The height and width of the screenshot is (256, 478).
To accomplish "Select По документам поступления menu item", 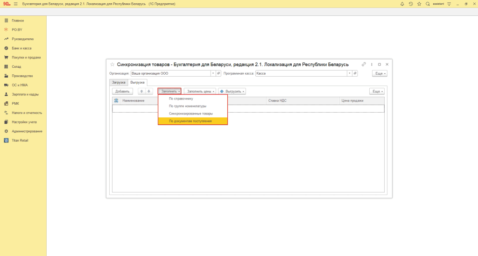I will point(193,121).
